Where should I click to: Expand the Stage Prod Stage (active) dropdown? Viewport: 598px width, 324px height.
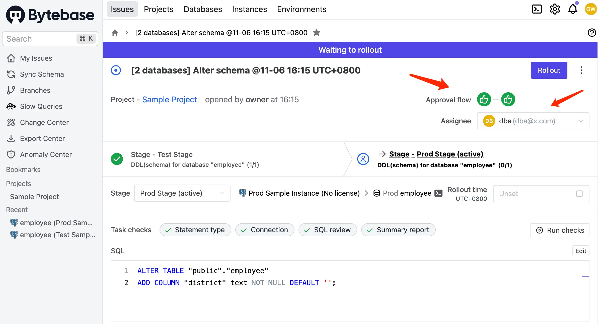coord(182,193)
